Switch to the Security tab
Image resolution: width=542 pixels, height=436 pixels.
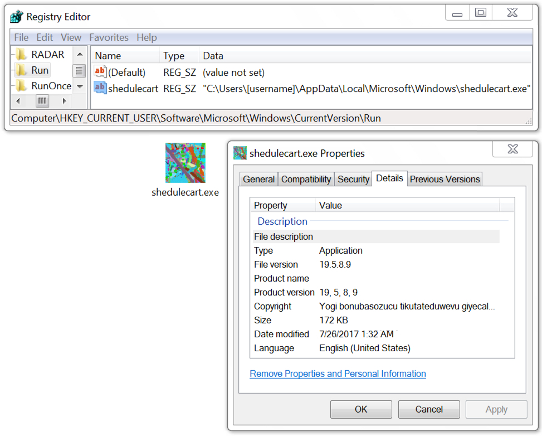353,179
